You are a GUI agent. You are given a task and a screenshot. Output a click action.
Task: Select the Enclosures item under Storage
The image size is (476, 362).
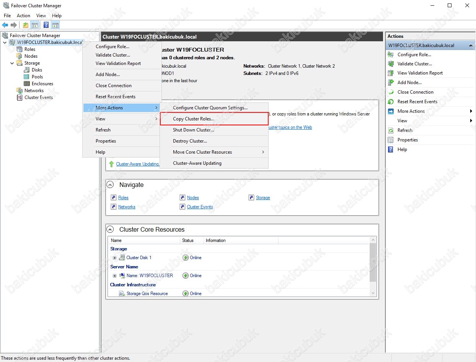[x=42, y=84]
